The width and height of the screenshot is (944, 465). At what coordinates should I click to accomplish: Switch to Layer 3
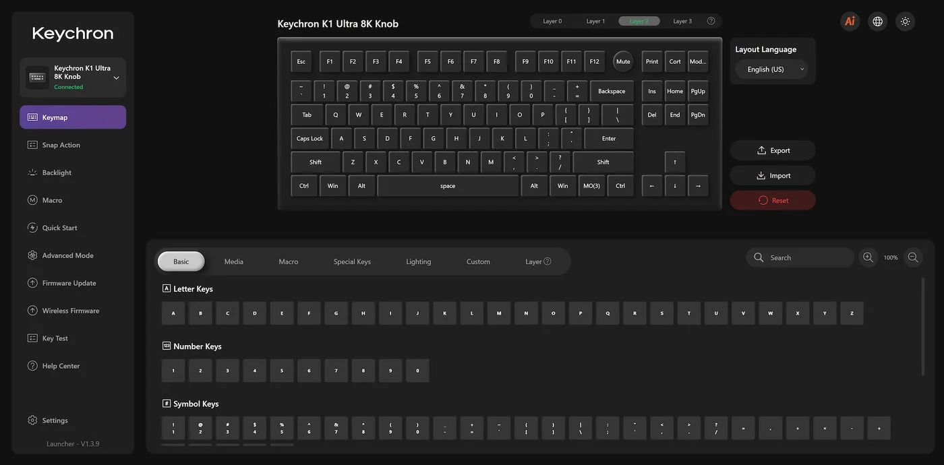682,21
